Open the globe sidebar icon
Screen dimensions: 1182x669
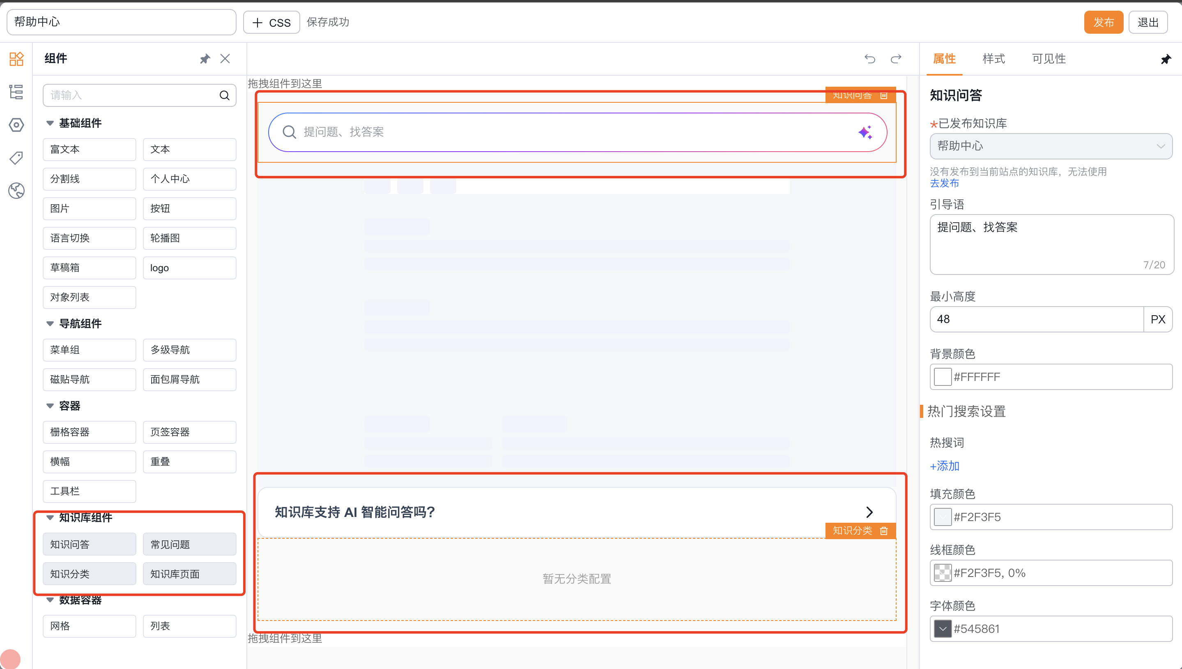click(x=16, y=191)
